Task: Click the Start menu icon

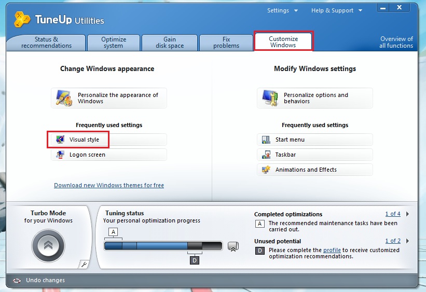Action: click(266, 140)
